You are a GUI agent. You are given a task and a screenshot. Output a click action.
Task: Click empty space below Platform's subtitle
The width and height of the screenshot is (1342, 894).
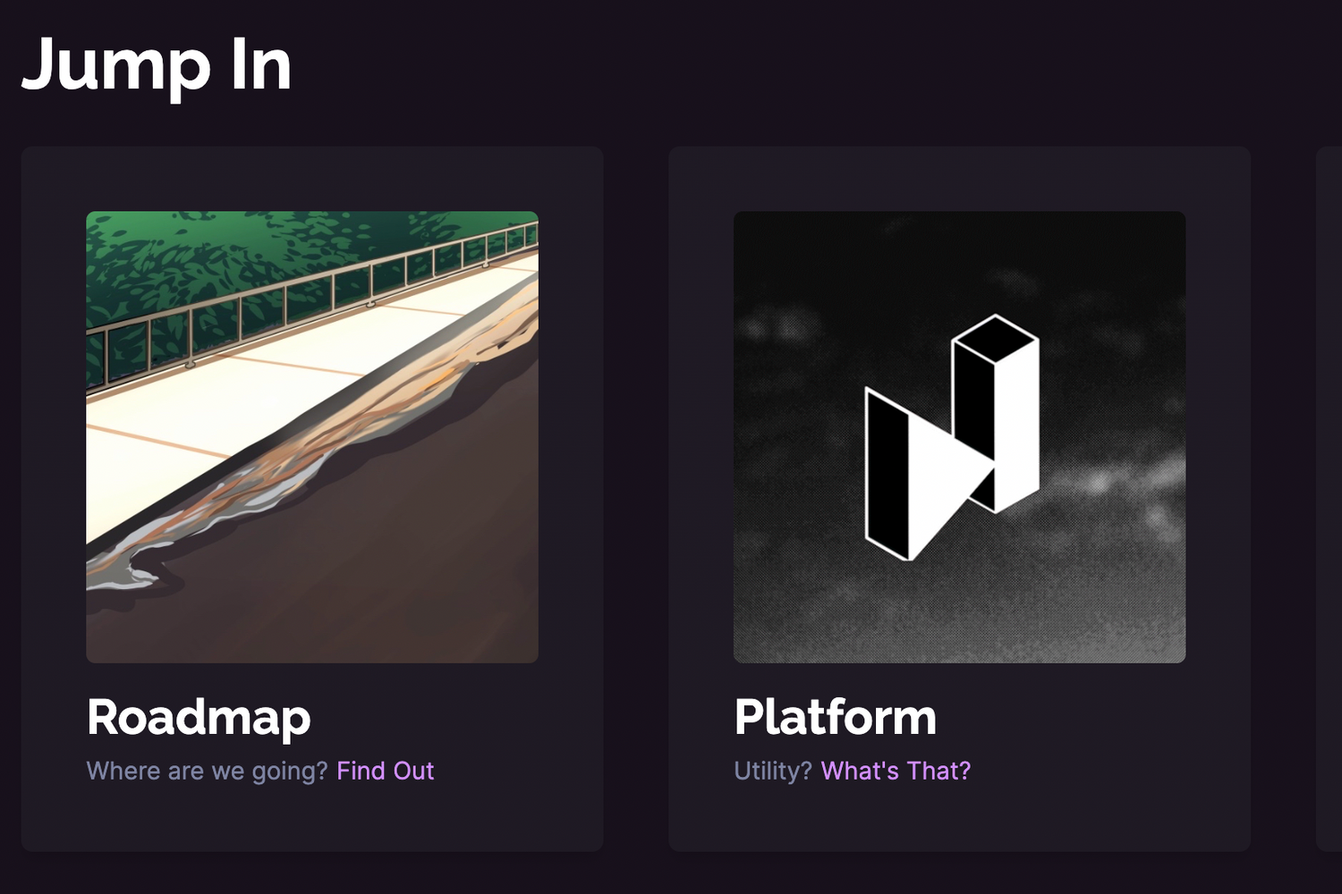click(x=959, y=818)
